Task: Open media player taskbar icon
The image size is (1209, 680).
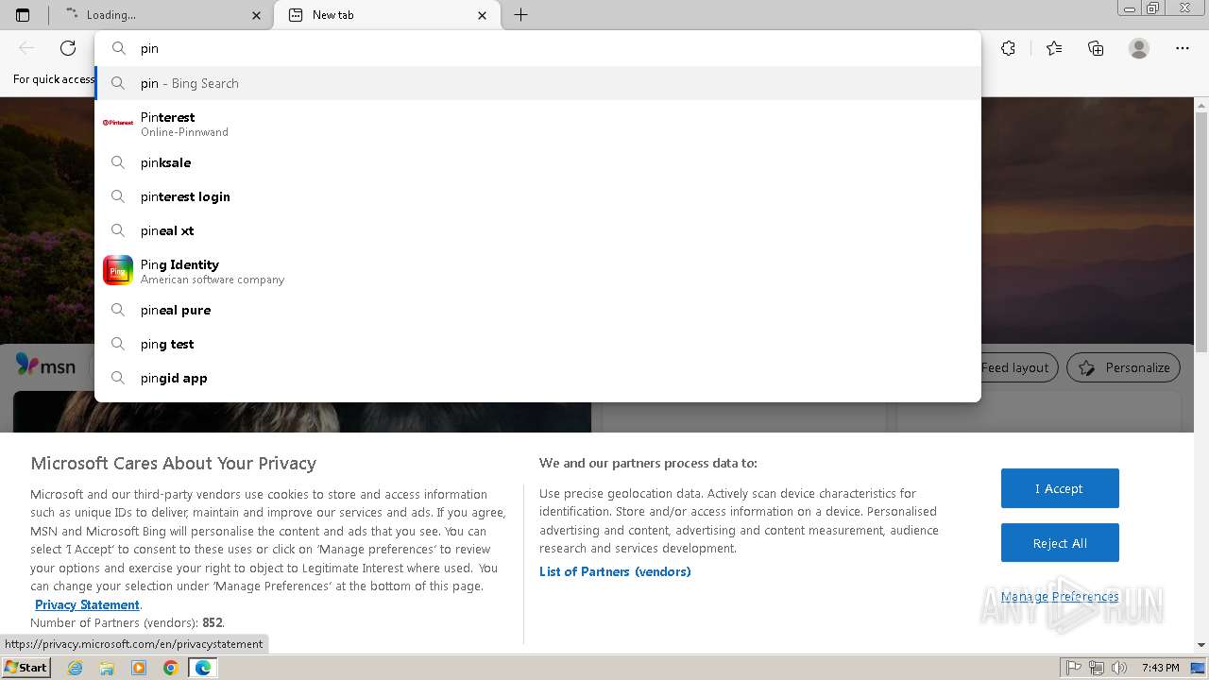Action: tap(139, 668)
